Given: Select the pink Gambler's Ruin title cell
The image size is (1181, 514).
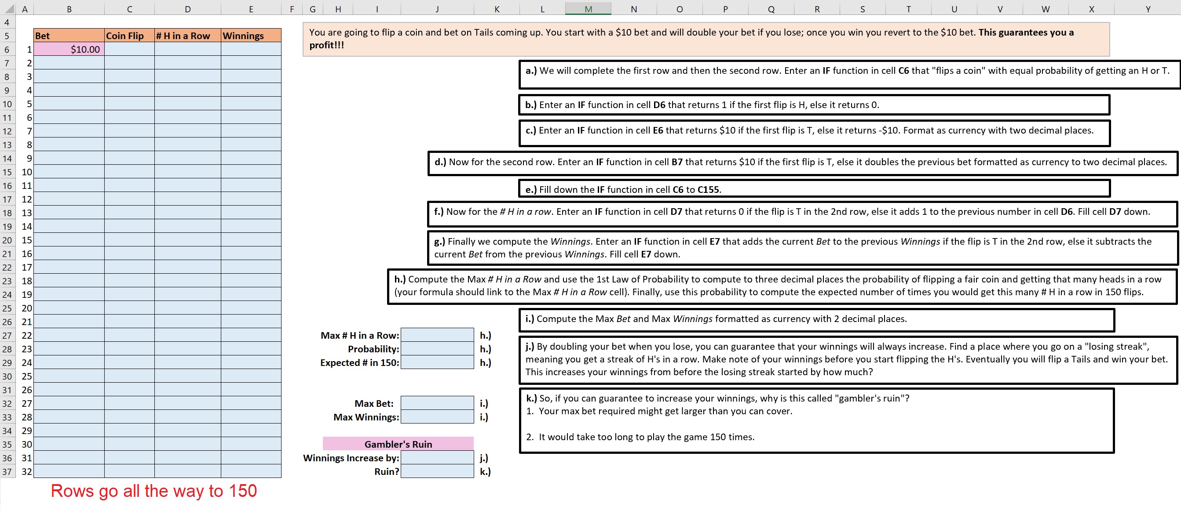Looking at the screenshot, I should click(x=398, y=444).
